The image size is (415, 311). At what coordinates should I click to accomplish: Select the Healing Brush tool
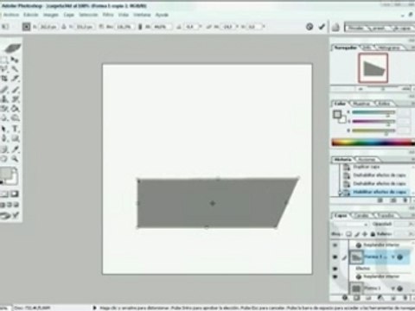coord(4,89)
